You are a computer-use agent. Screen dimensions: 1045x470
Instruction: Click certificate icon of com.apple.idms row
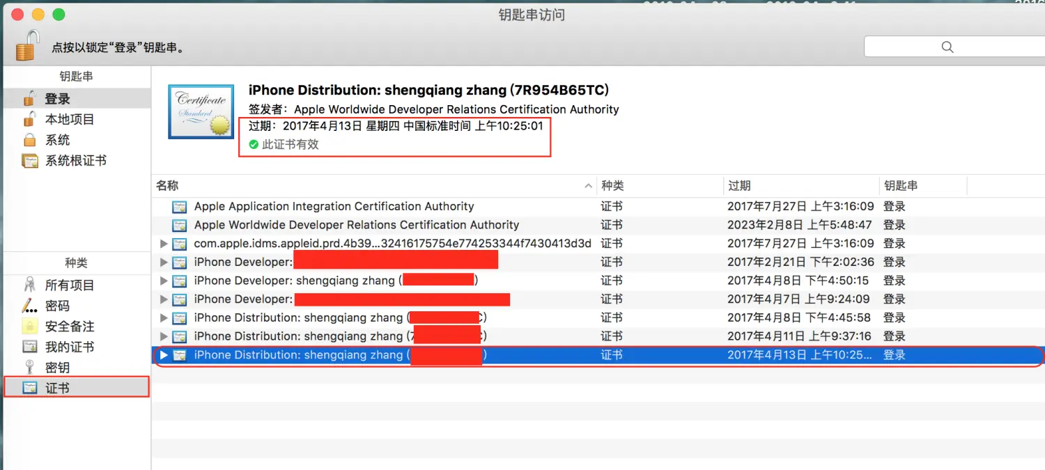click(x=180, y=244)
